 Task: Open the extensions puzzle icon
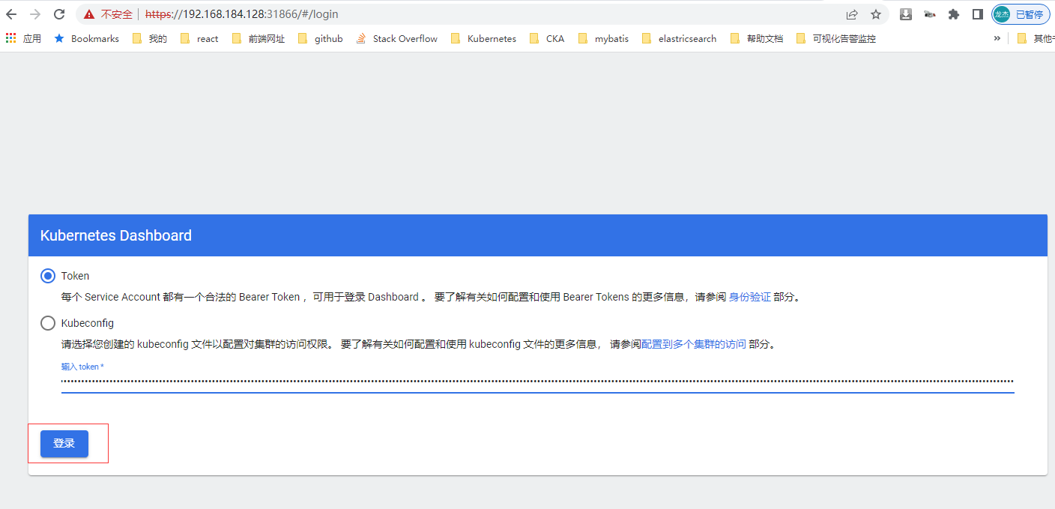(x=954, y=14)
